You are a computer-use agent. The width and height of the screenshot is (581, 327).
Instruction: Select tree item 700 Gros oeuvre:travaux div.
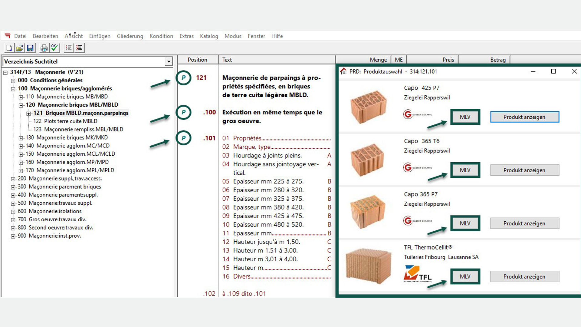[52, 219]
